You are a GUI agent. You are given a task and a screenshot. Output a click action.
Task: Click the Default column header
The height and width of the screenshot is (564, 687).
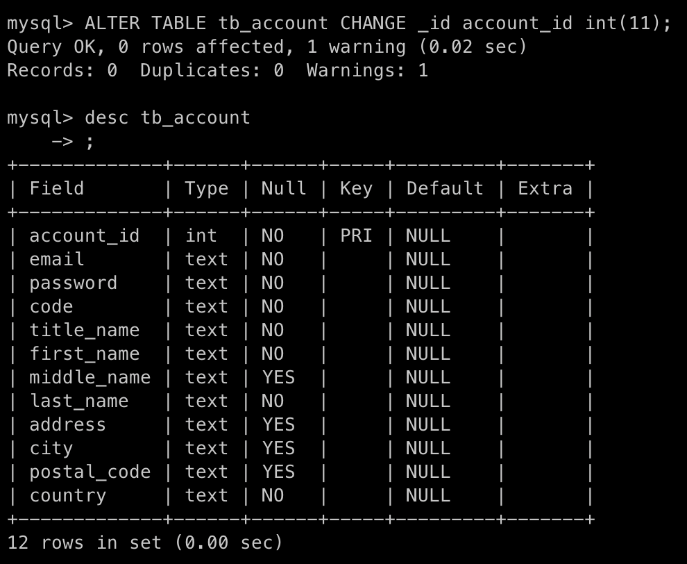445,189
